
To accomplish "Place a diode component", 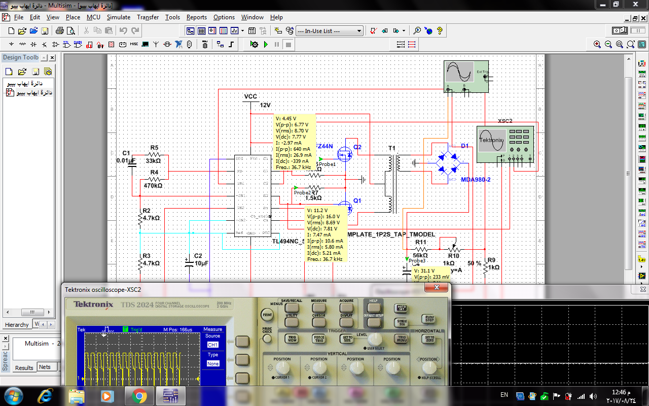I will (33, 44).
